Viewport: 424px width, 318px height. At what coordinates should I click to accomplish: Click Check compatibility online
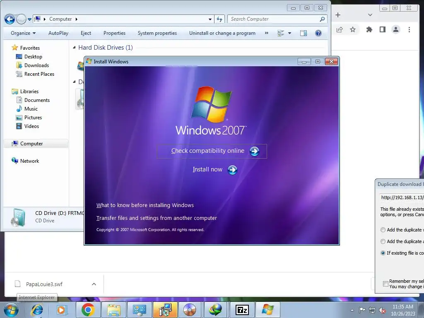coord(212,151)
